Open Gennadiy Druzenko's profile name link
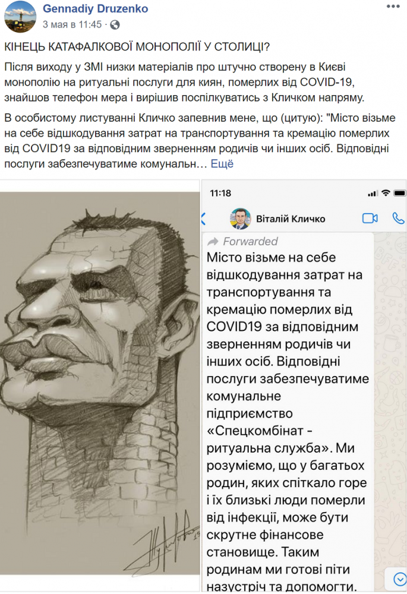 (96, 8)
